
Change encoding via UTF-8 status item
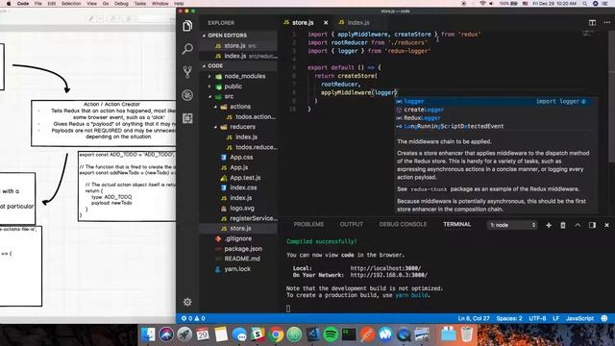click(x=537, y=318)
